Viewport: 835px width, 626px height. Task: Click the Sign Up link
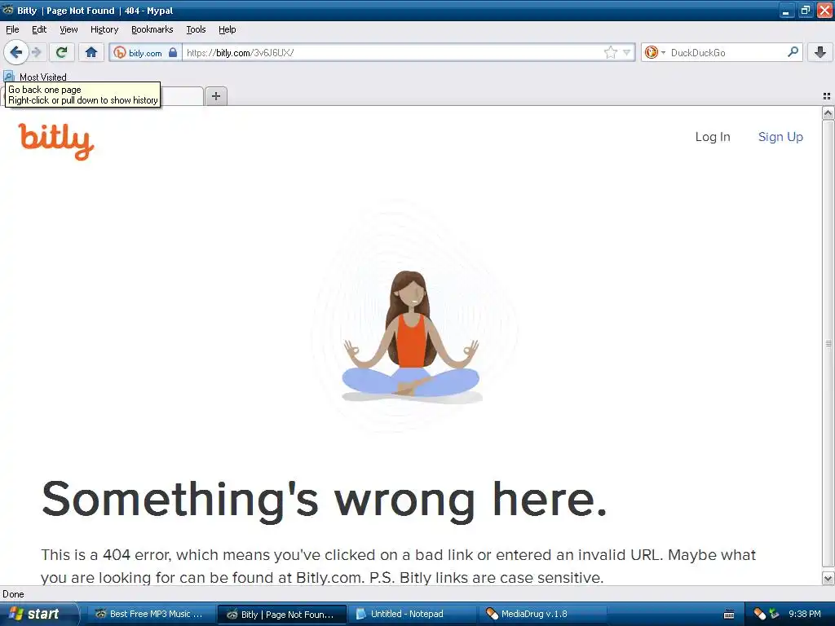pyautogui.click(x=780, y=137)
